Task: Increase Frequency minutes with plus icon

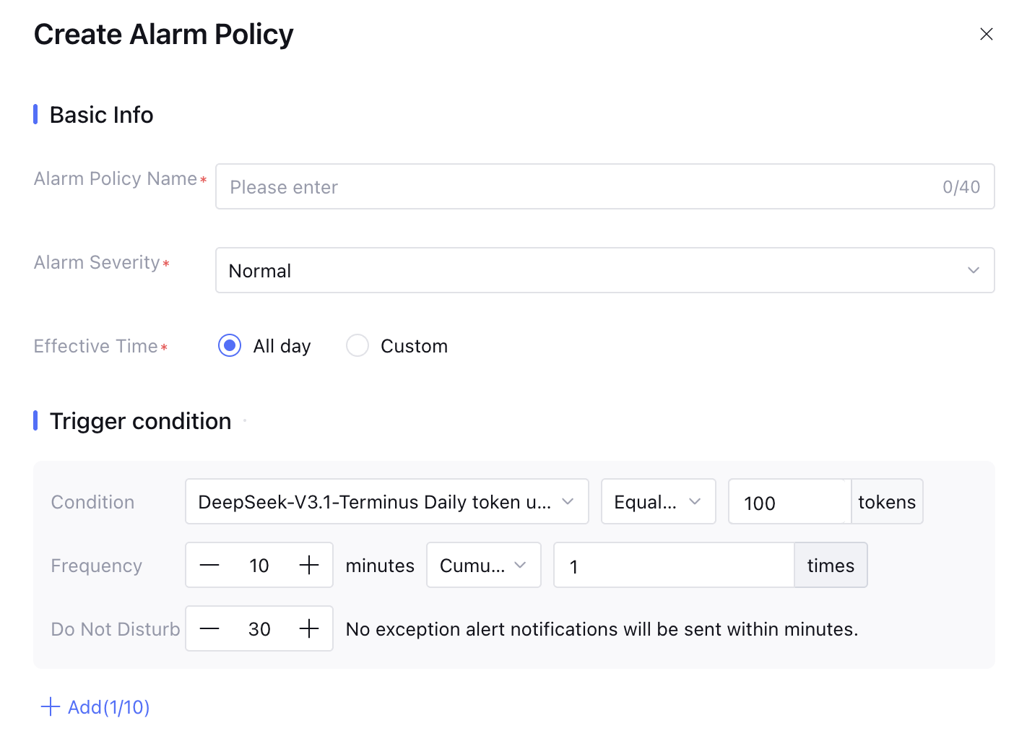Action: 309,566
